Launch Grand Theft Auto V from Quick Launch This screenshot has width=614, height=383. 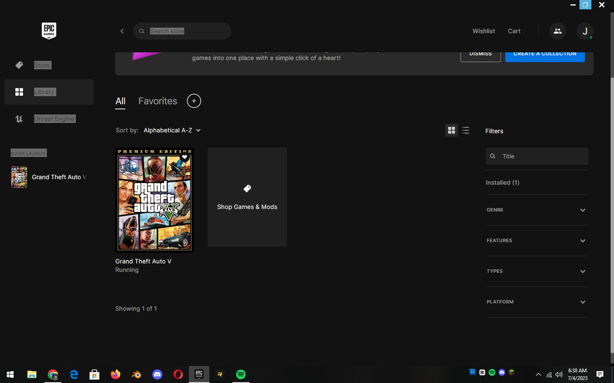point(49,177)
